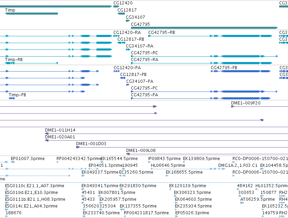The width and height of the screenshot is (288, 218).
Task: Select the EK137355.5prime feature label
Action: pyautogui.click(x=138, y=206)
